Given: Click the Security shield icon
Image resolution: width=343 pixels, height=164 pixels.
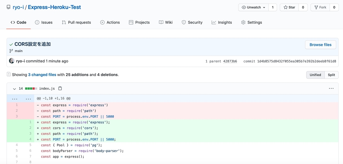Looking at the screenshot, I should tap(184, 22).
